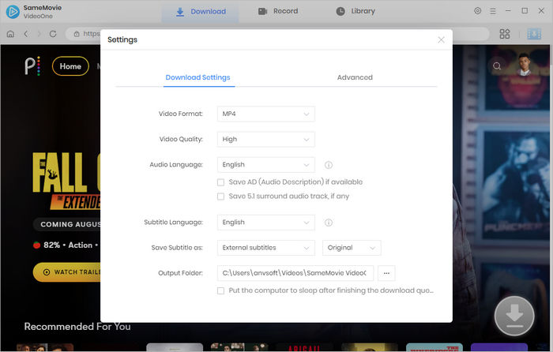
Task: Click the Peacock Home button
Action: point(70,66)
